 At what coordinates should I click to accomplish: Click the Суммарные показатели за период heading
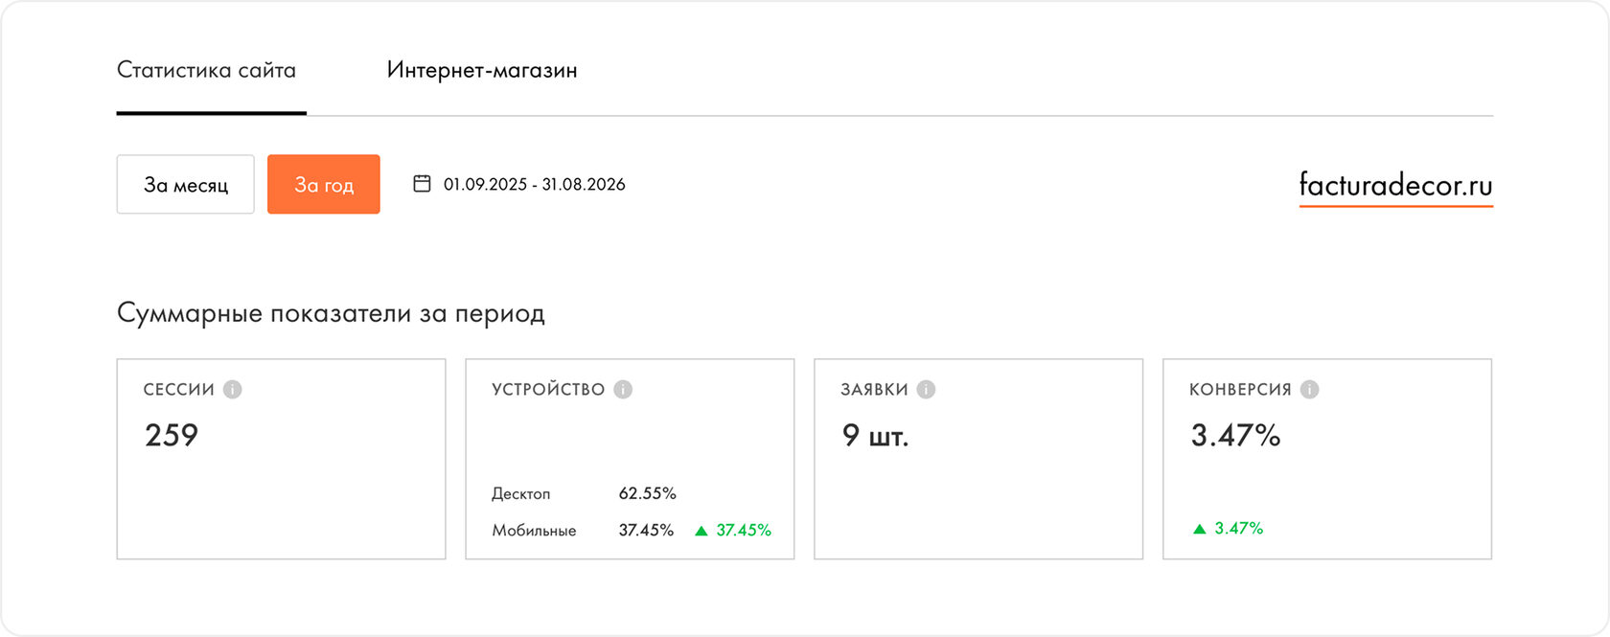[x=331, y=313]
